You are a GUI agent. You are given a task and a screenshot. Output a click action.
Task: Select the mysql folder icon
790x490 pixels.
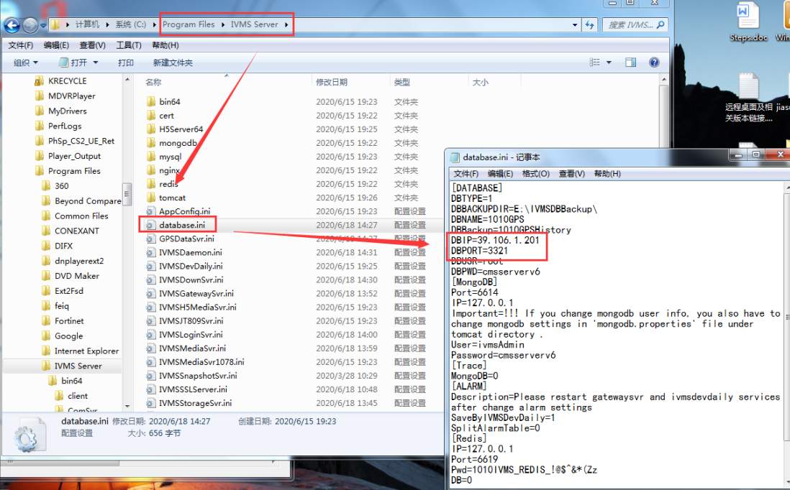151,157
